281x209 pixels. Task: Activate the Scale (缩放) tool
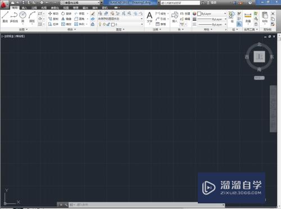66,24
